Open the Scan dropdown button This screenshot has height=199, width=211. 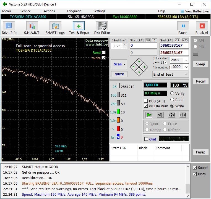[119, 64]
